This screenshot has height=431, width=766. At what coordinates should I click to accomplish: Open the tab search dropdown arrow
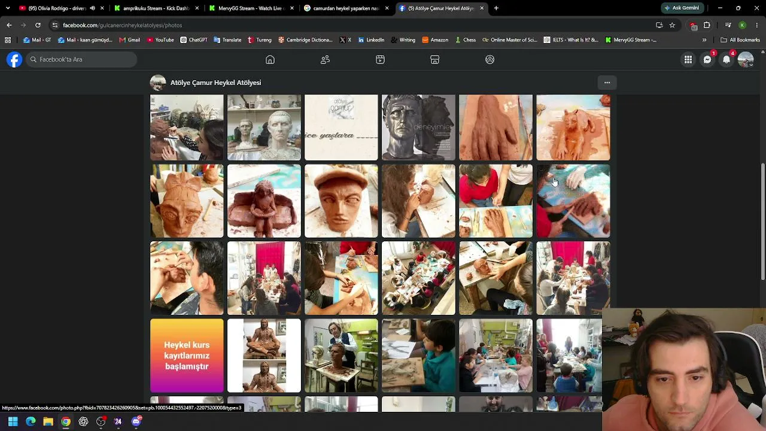pos(7,8)
